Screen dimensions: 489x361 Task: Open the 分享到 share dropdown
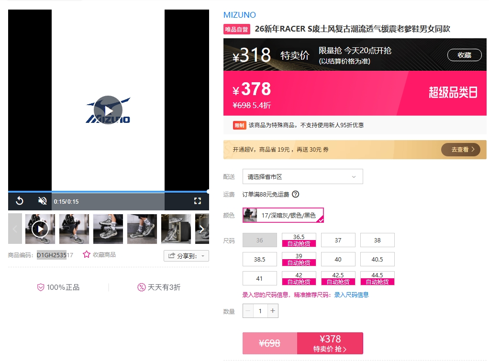coord(186,256)
